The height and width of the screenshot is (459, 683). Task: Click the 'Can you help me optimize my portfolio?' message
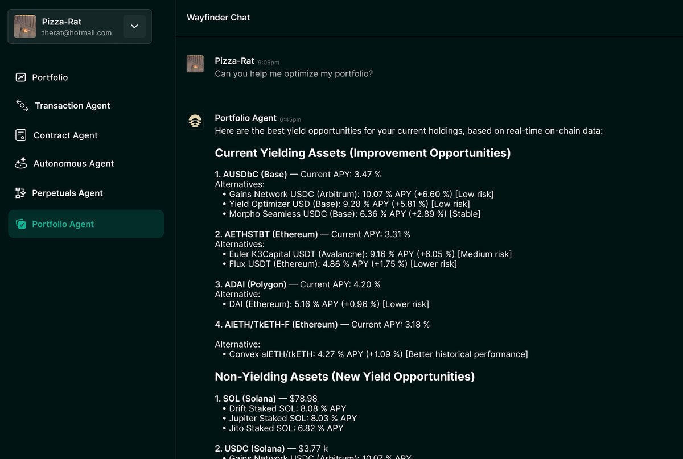294,73
